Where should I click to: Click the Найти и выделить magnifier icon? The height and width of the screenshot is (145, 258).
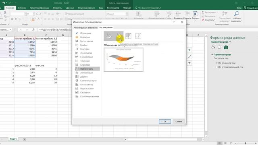coord(237,14)
